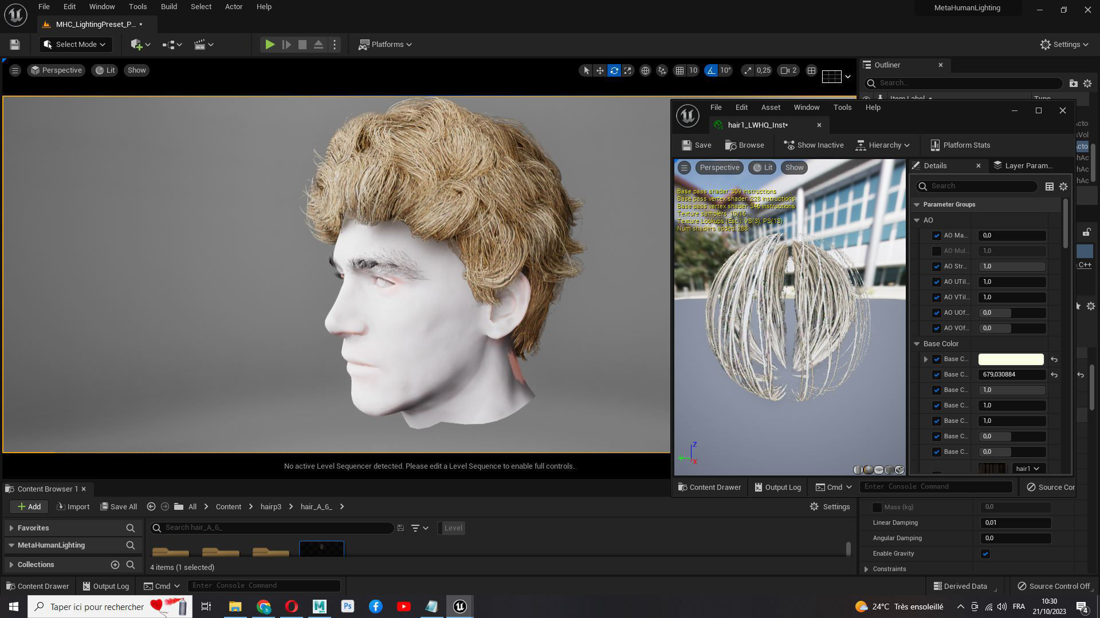
Task: Open the Select Mode dropdown
Action: 74,45
